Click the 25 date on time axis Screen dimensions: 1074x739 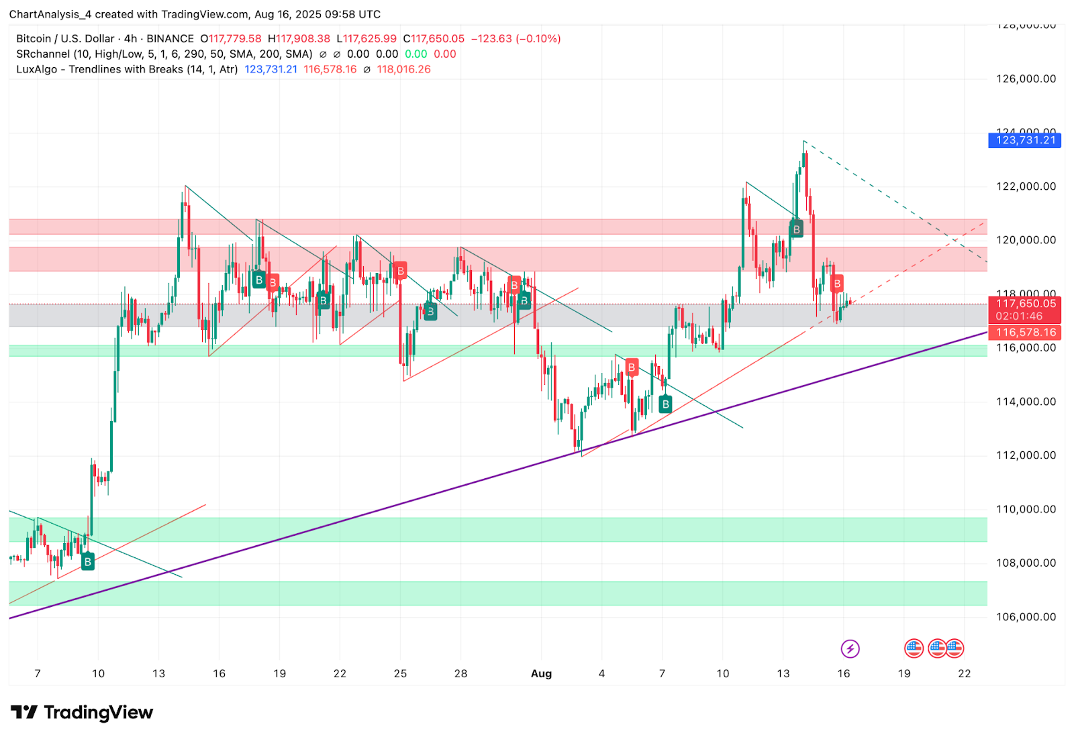pos(400,673)
